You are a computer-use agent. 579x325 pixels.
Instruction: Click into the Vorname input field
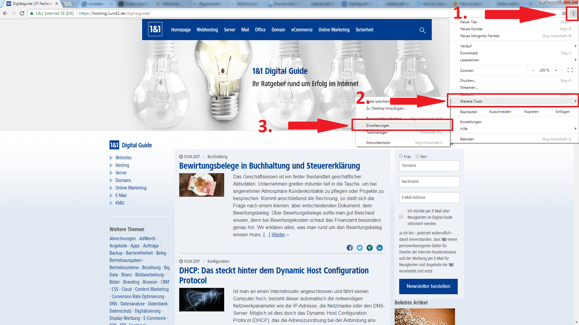[x=429, y=166]
